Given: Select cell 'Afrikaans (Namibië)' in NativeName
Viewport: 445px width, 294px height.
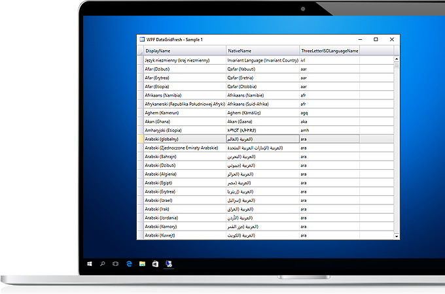Looking at the screenshot, I should click(263, 95).
